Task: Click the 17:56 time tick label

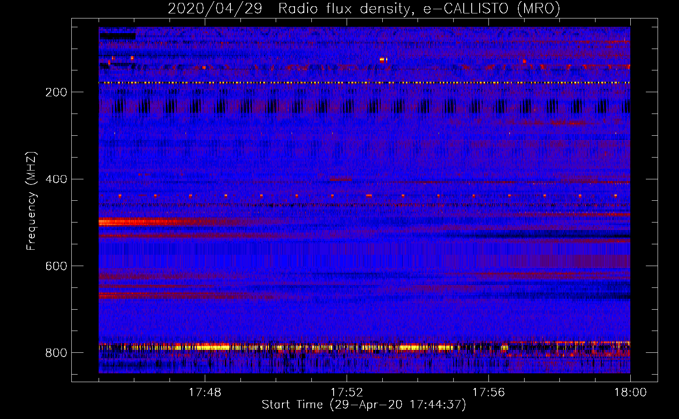Action: [x=488, y=393]
